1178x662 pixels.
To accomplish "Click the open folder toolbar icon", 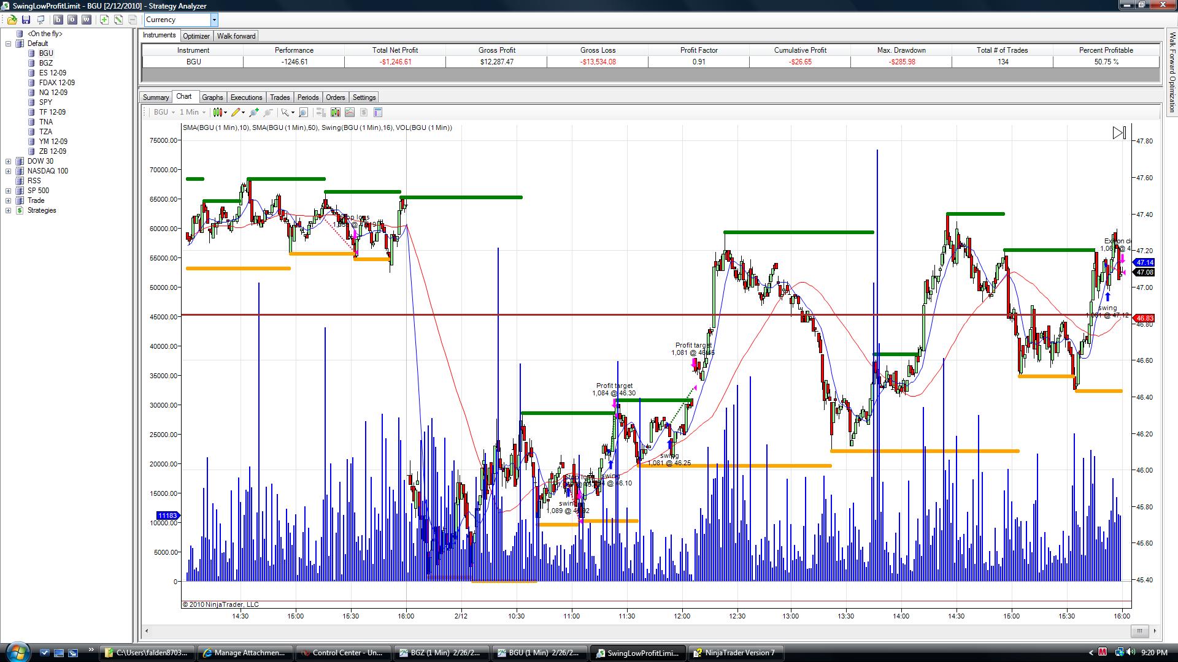I will 12,20.
